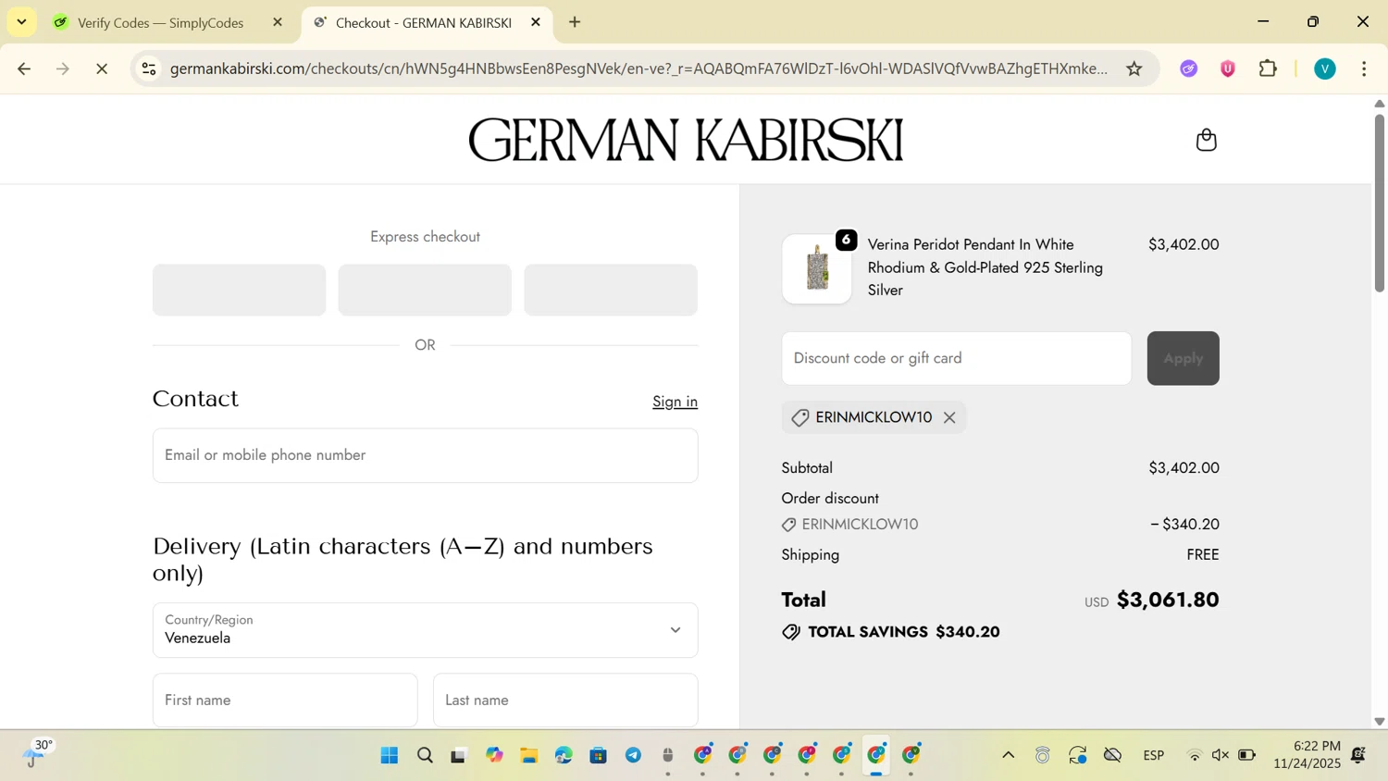The height and width of the screenshot is (781, 1388).
Task: Open the weather widget showing 30°
Action: click(37, 754)
